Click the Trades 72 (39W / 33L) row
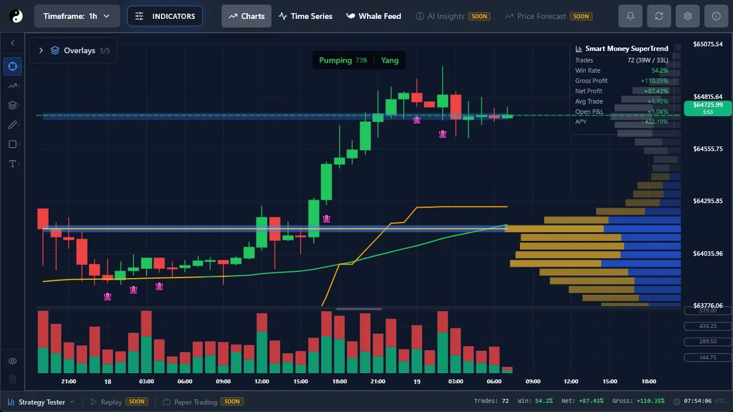733x412 pixels. click(x=622, y=60)
